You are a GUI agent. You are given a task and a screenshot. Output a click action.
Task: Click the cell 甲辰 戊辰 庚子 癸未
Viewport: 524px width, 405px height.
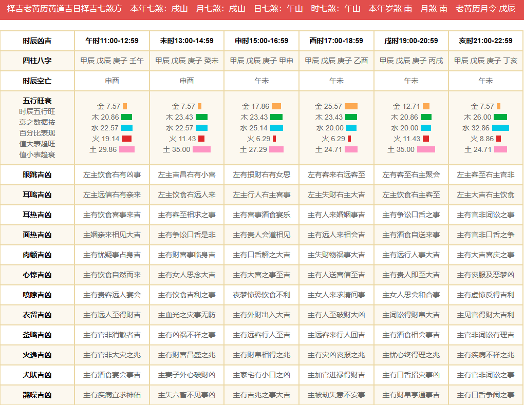tap(187, 61)
